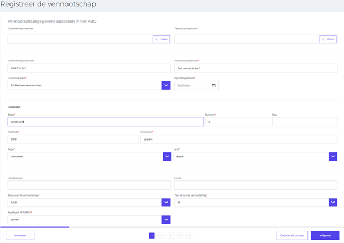The image size is (344, 243).
Task: Click Zoeken next to Vennootschapsnaam search field
Action: [x=328, y=39]
